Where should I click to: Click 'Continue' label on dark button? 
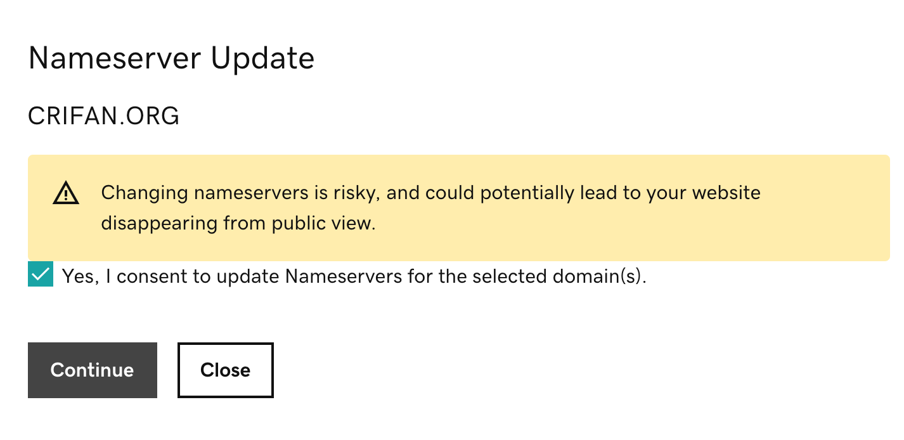93,370
